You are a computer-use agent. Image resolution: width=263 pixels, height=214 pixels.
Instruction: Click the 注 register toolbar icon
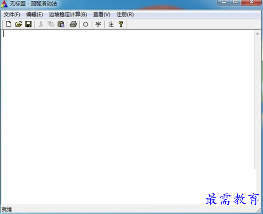tap(111, 25)
